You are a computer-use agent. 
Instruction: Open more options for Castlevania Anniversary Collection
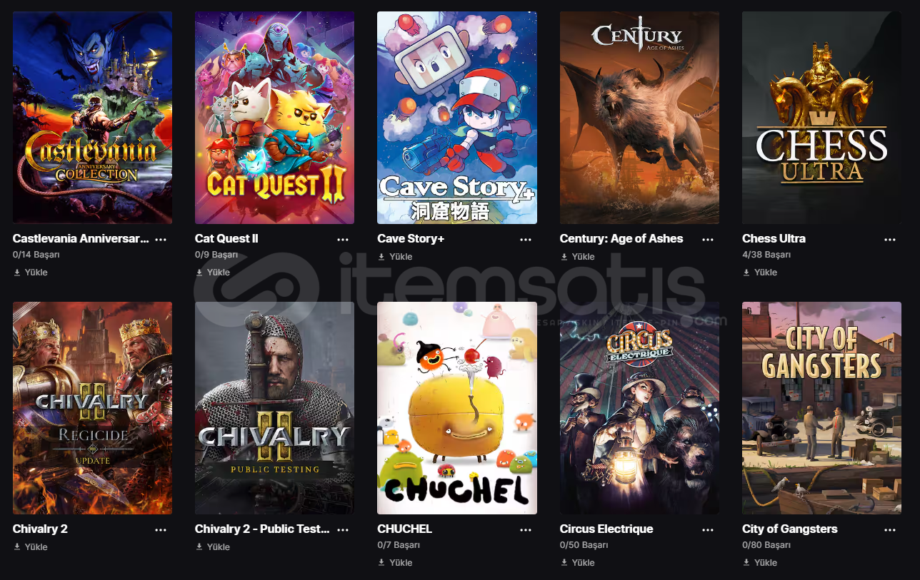point(161,239)
